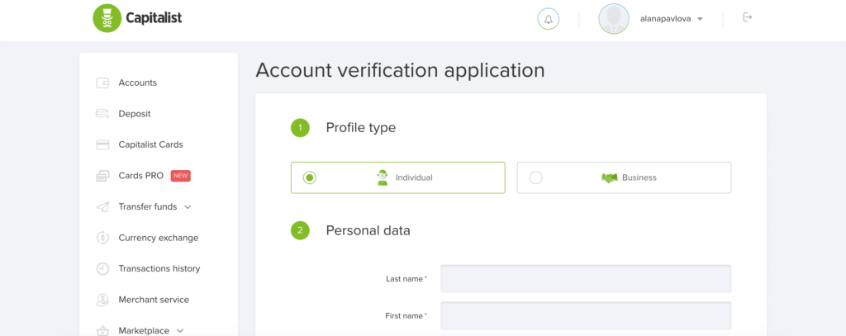Click the user profile avatar
This screenshot has height=336, width=846.
(x=614, y=19)
